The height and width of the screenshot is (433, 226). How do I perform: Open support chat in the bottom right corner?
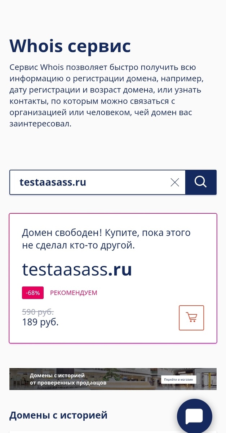point(194,416)
